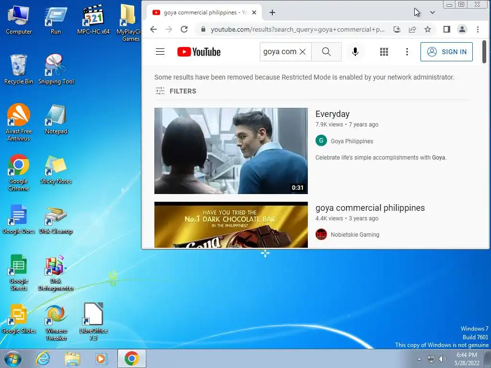Open YouTube settings three-dot menu
This screenshot has height=368, width=491.
[407, 52]
